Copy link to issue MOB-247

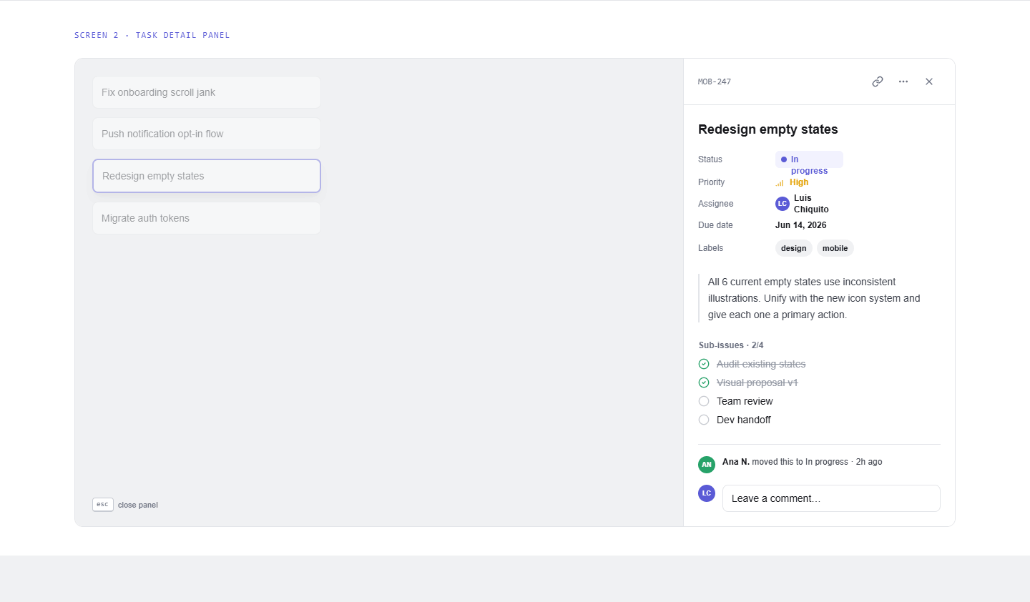878,82
